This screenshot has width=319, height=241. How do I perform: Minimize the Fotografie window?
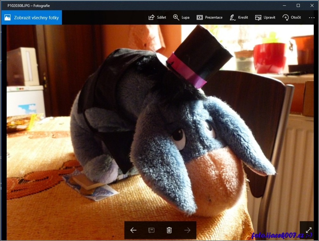284,5
